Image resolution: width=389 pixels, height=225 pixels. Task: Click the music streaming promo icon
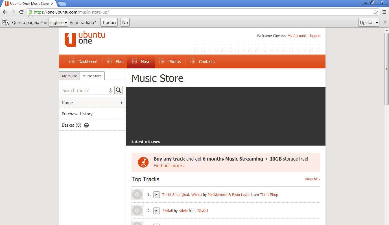[143, 162]
